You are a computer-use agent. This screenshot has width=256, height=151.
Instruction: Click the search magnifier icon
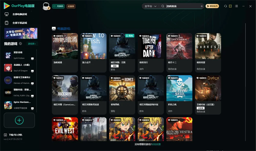coord(163,6)
